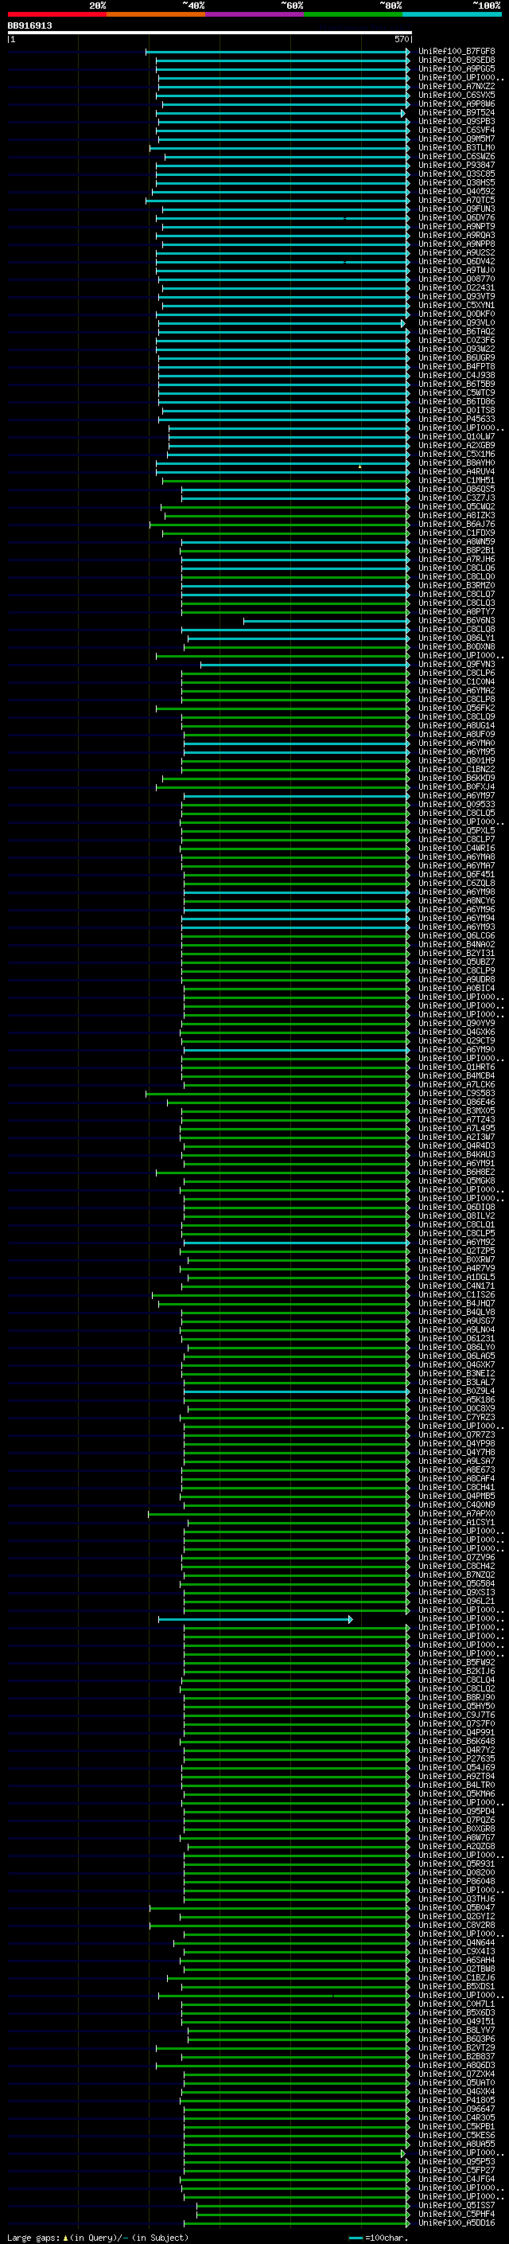Click hit label UniRef100_B8AYH0
Screen dimensions: 509x2244
pos(457,463)
